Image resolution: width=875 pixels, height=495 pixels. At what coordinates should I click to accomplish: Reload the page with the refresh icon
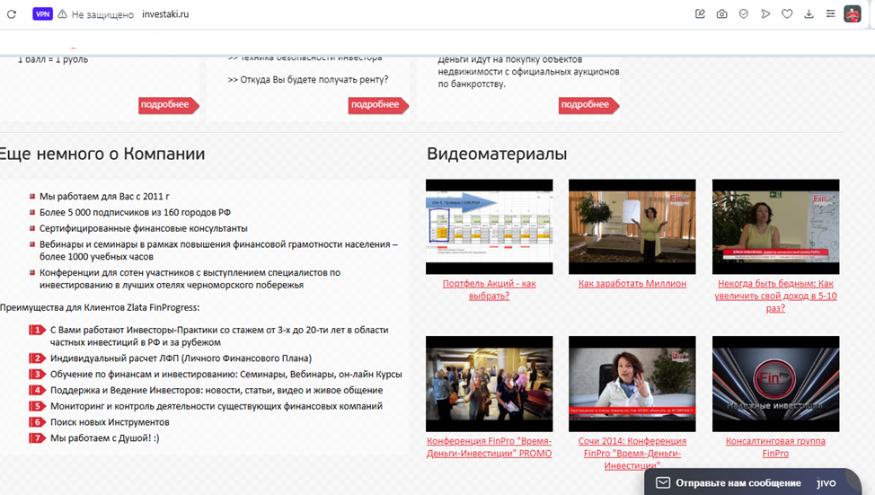12,14
